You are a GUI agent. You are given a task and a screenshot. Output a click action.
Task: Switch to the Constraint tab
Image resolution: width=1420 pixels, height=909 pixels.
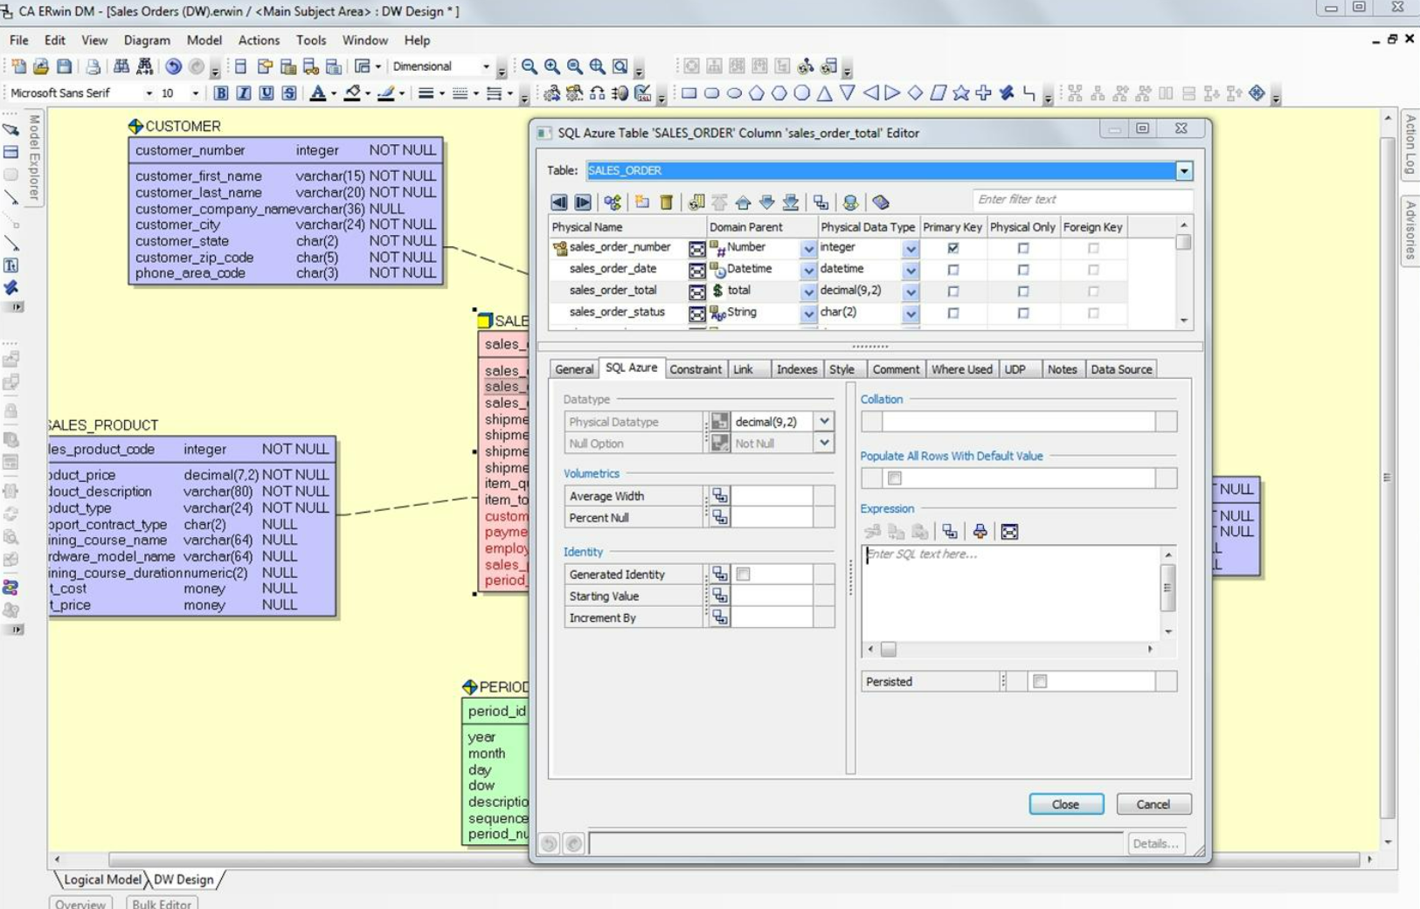coord(696,369)
